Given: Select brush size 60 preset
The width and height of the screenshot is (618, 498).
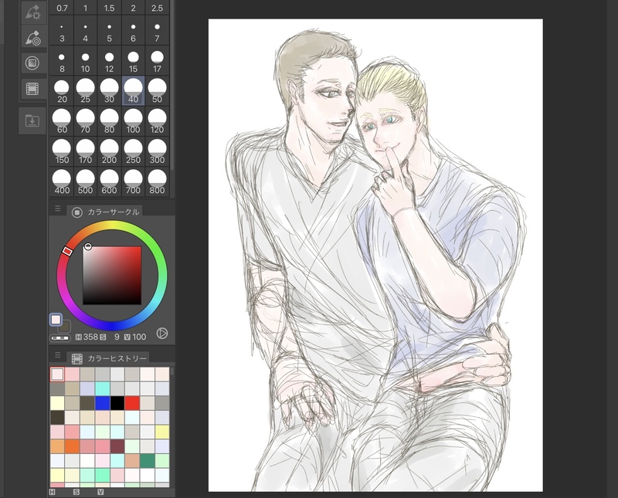Looking at the screenshot, I should [x=62, y=121].
